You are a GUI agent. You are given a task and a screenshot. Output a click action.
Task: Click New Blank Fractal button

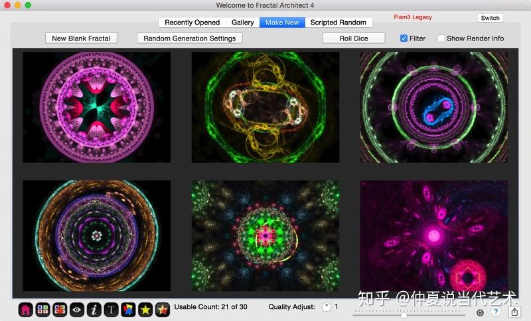point(81,38)
